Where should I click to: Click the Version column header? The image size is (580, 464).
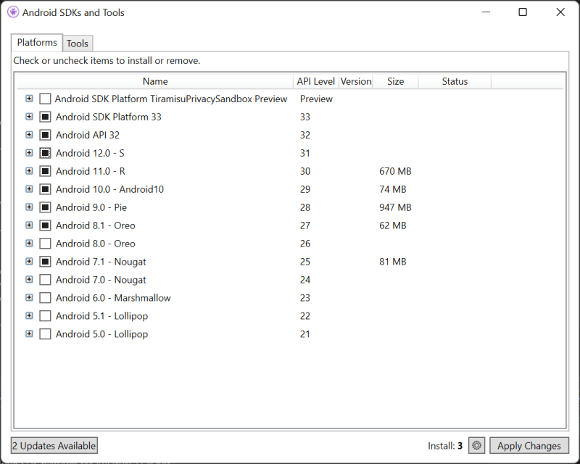coord(356,81)
